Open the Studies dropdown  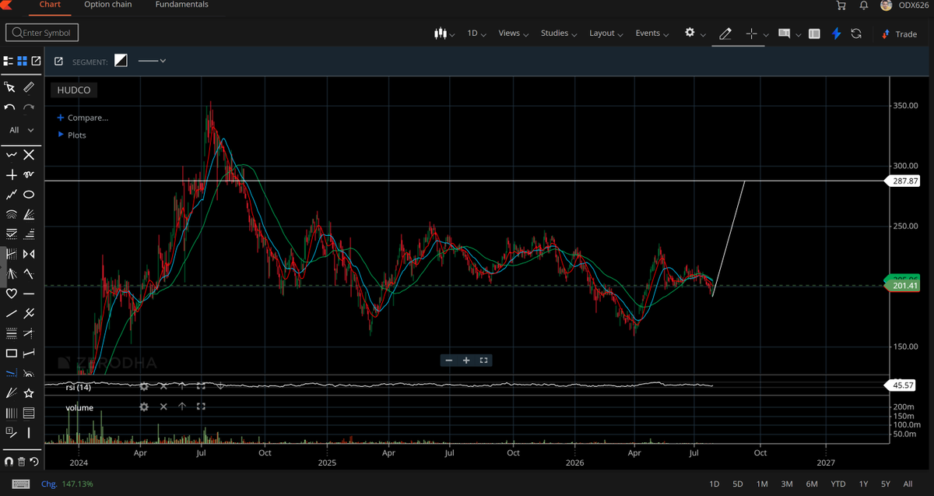[559, 33]
